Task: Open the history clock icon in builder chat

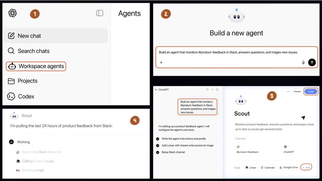Action: [208, 90]
